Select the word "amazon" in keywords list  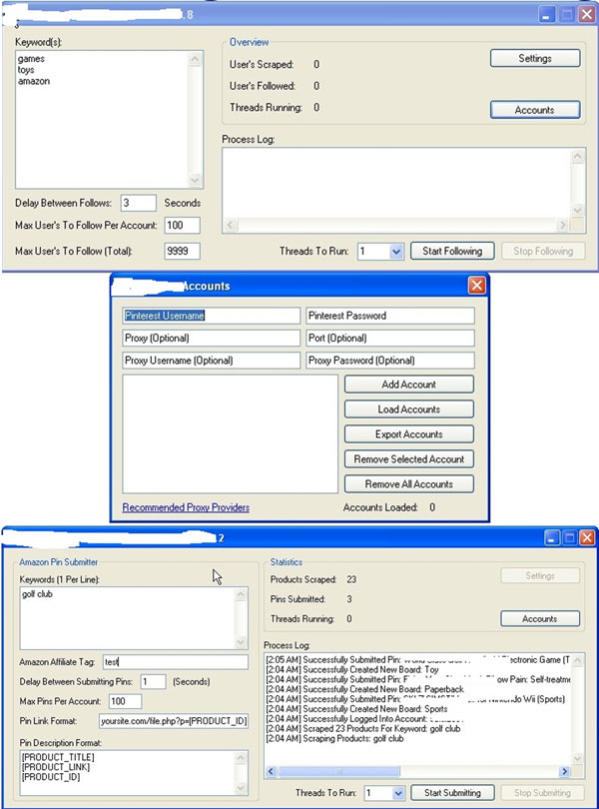pyautogui.click(x=34, y=81)
